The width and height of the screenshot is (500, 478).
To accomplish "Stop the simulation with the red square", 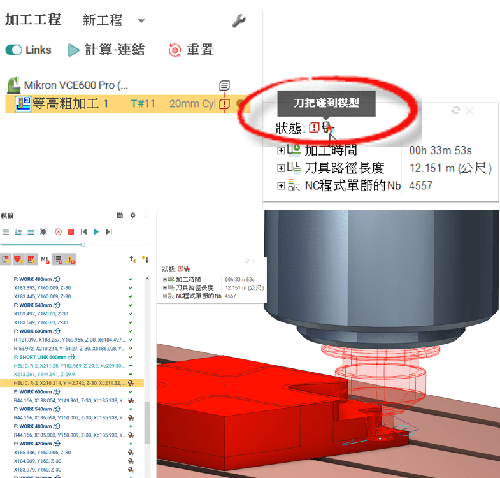I will (71, 231).
